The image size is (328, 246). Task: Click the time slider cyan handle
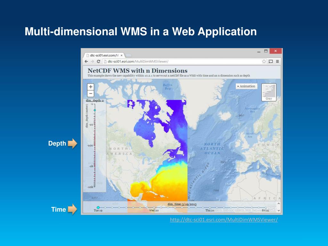(x=98, y=208)
